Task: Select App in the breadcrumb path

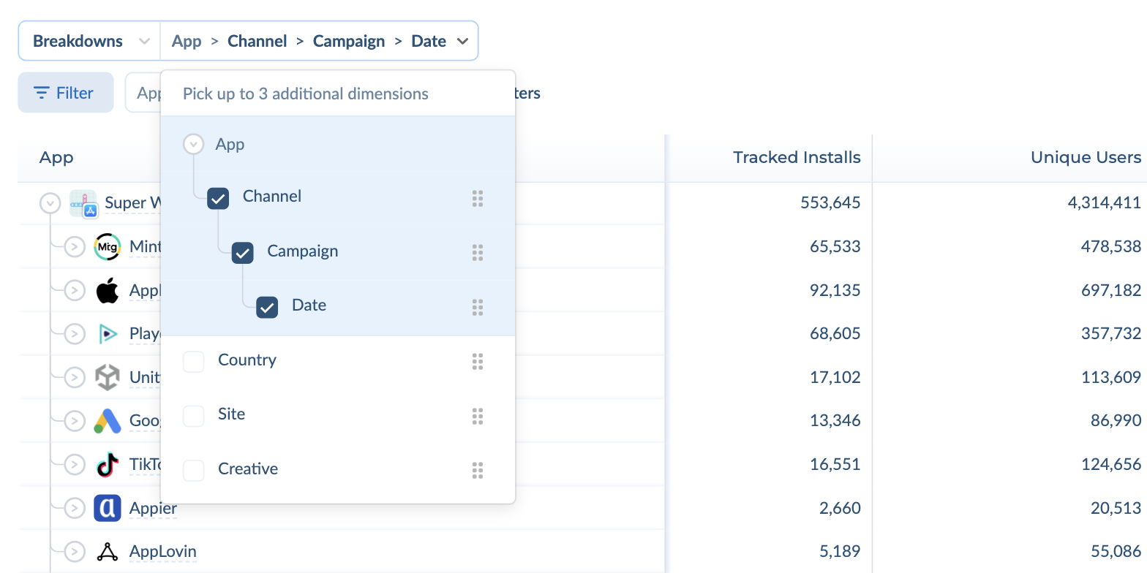Action: click(187, 41)
